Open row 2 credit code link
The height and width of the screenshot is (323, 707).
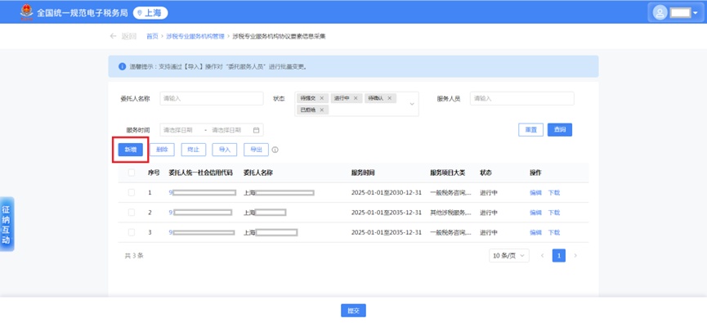[200, 213]
